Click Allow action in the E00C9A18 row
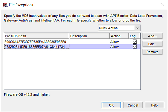Image resolution: width=168 pixels, height=112 pixels. [115, 42]
